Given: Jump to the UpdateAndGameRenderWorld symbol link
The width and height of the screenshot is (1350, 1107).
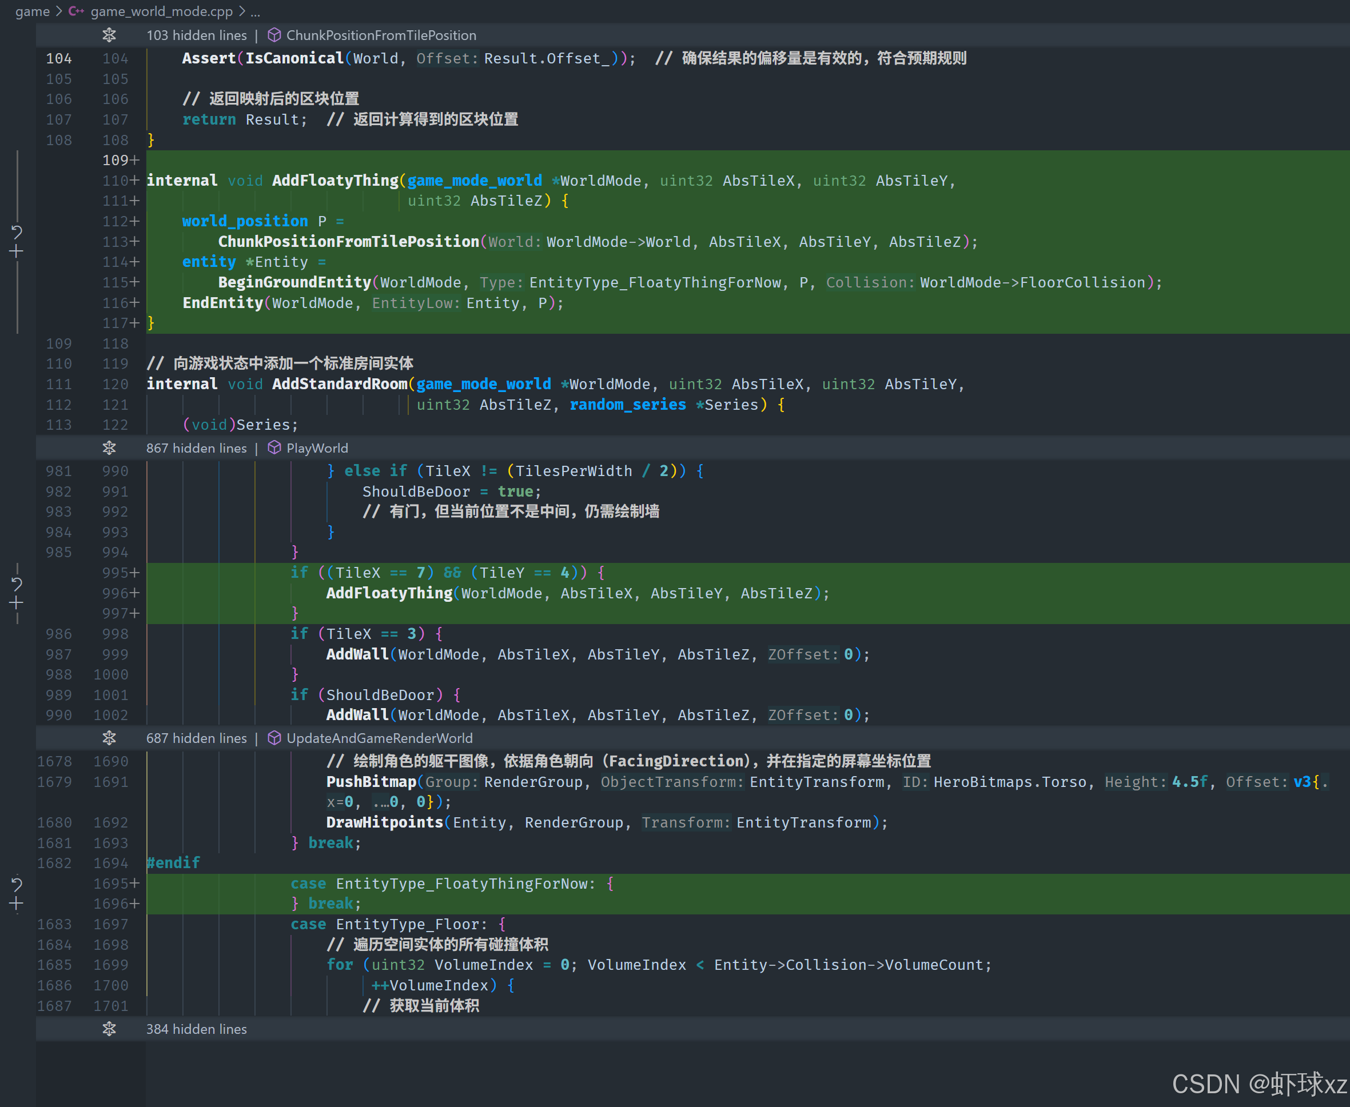Looking at the screenshot, I should tap(379, 738).
